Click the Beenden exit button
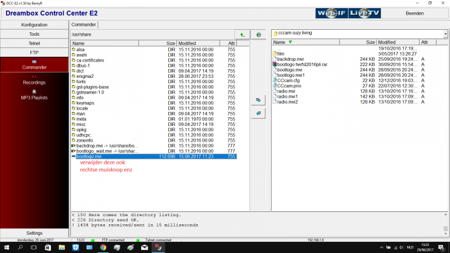Image resolution: width=450 pixels, height=253 pixels. click(x=414, y=13)
